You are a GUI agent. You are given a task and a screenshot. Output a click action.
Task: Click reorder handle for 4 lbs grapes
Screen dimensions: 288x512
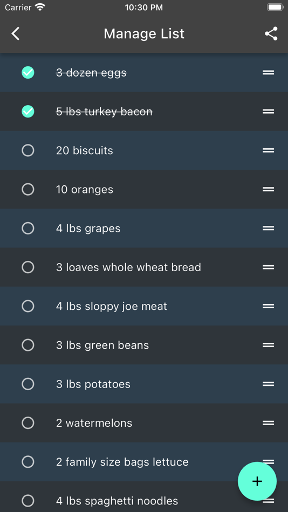click(x=269, y=229)
